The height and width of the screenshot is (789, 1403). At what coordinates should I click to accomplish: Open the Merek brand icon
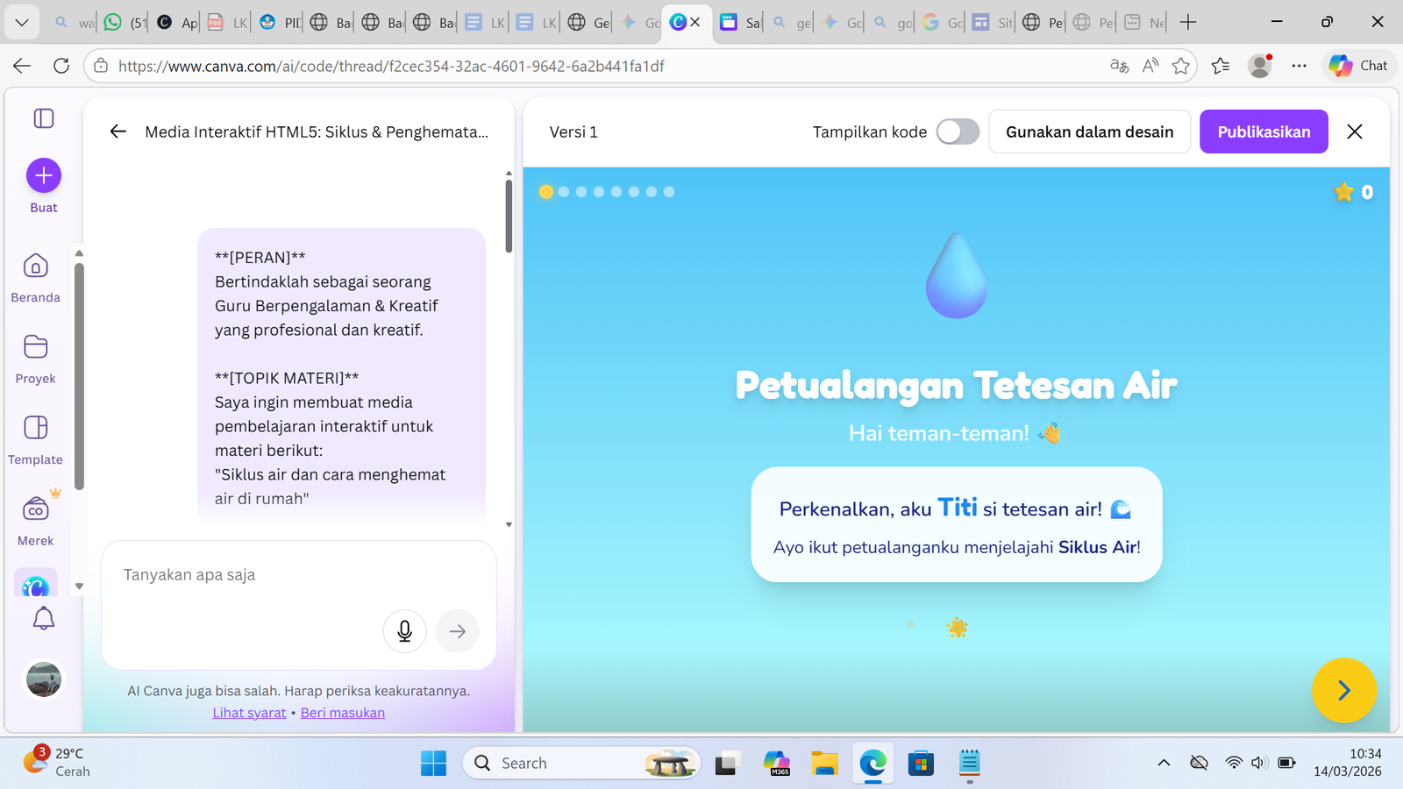(36, 508)
